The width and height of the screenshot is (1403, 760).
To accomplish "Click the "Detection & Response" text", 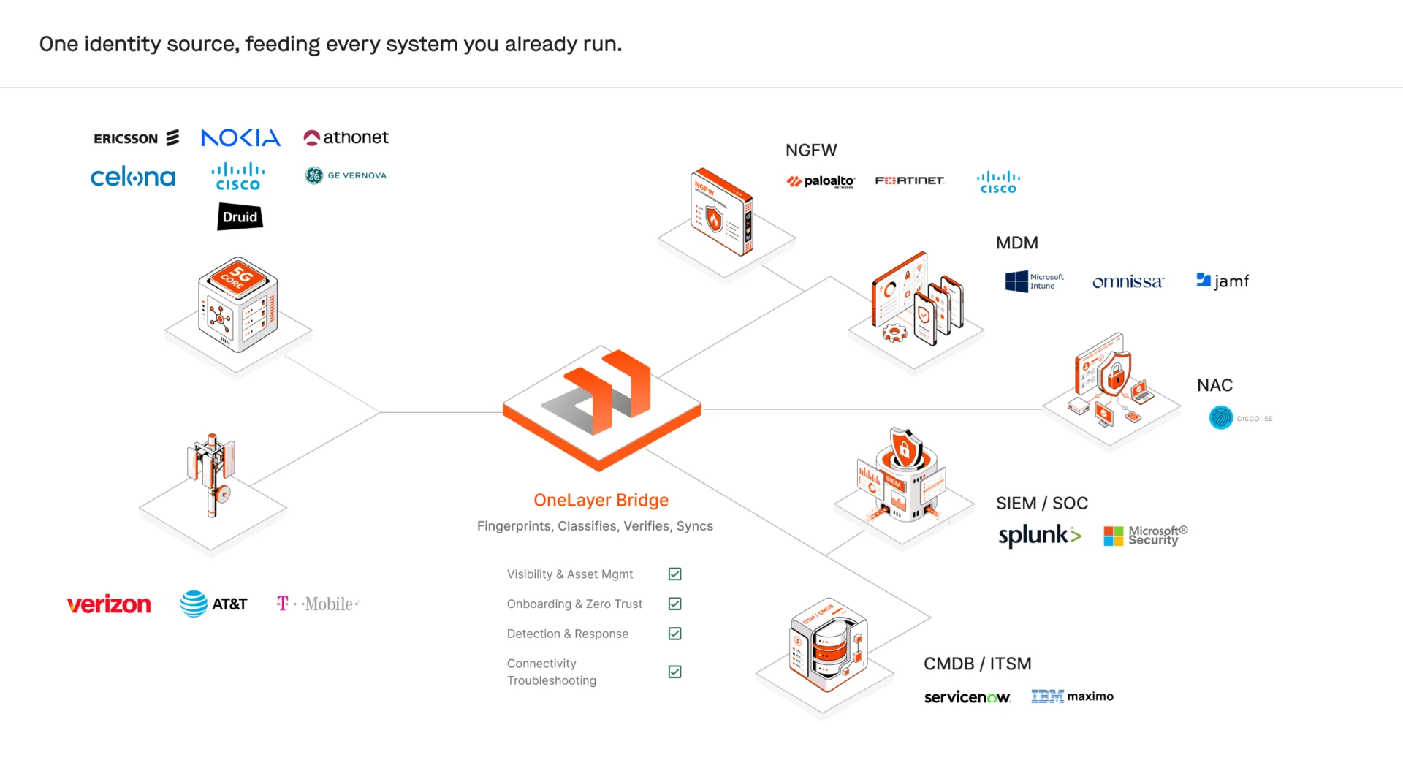I will coord(568,634).
